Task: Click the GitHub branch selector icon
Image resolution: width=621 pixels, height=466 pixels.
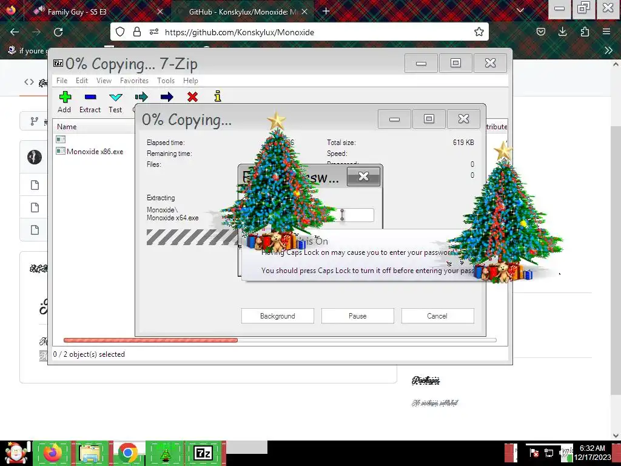Action: [35, 121]
